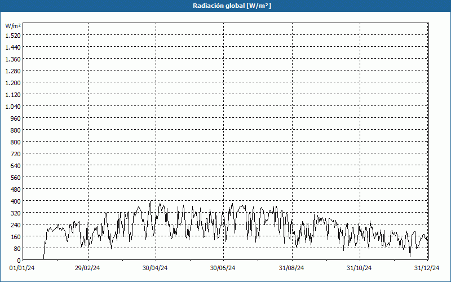Click the 160 y-axis label

[x=16, y=237]
